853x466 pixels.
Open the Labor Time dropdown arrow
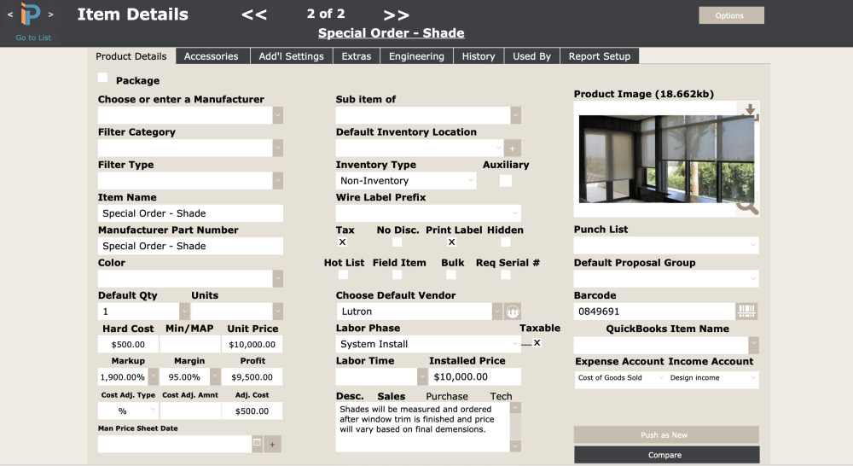click(422, 376)
